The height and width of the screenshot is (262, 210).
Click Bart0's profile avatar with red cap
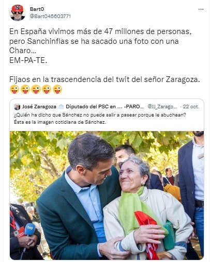tap(17, 12)
